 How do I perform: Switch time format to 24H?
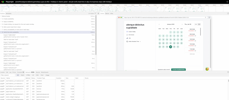(196, 24)
